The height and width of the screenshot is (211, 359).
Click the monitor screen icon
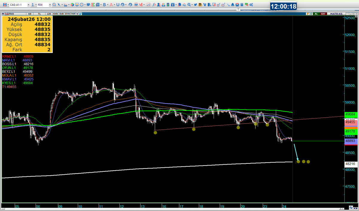[77, 5]
